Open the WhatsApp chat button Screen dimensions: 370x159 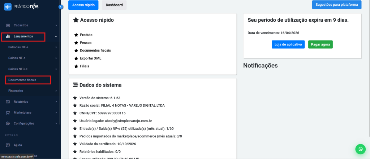pyautogui.click(x=360, y=149)
